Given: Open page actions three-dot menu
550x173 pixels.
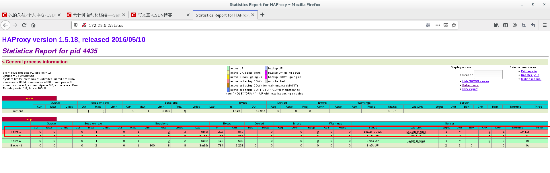Looking at the screenshot, I should [x=438, y=25].
